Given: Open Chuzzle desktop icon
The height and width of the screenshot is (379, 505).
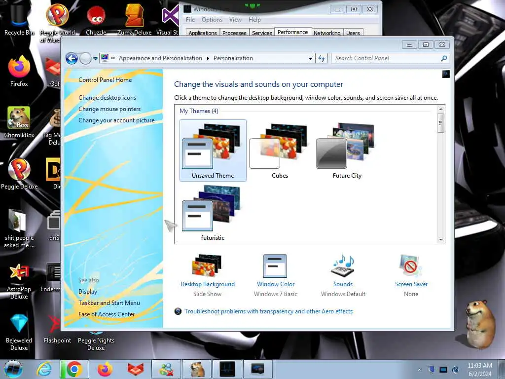Looking at the screenshot, I should [96, 19].
